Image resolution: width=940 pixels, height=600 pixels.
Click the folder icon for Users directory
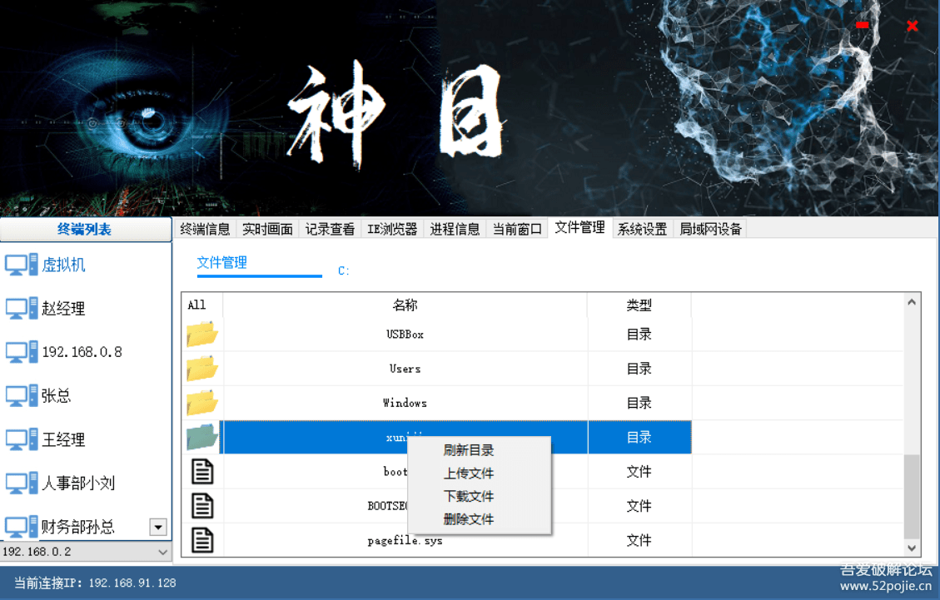(x=201, y=369)
